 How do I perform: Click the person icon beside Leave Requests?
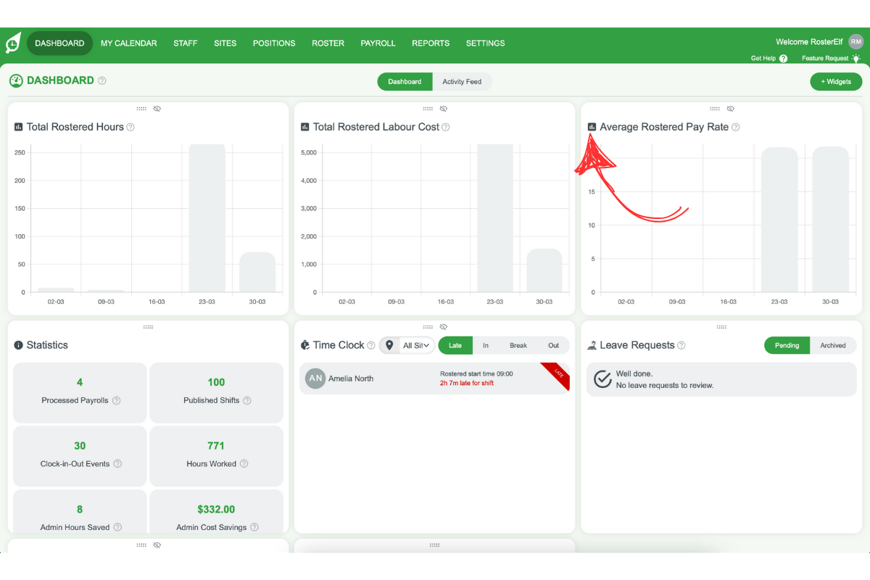click(x=592, y=345)
